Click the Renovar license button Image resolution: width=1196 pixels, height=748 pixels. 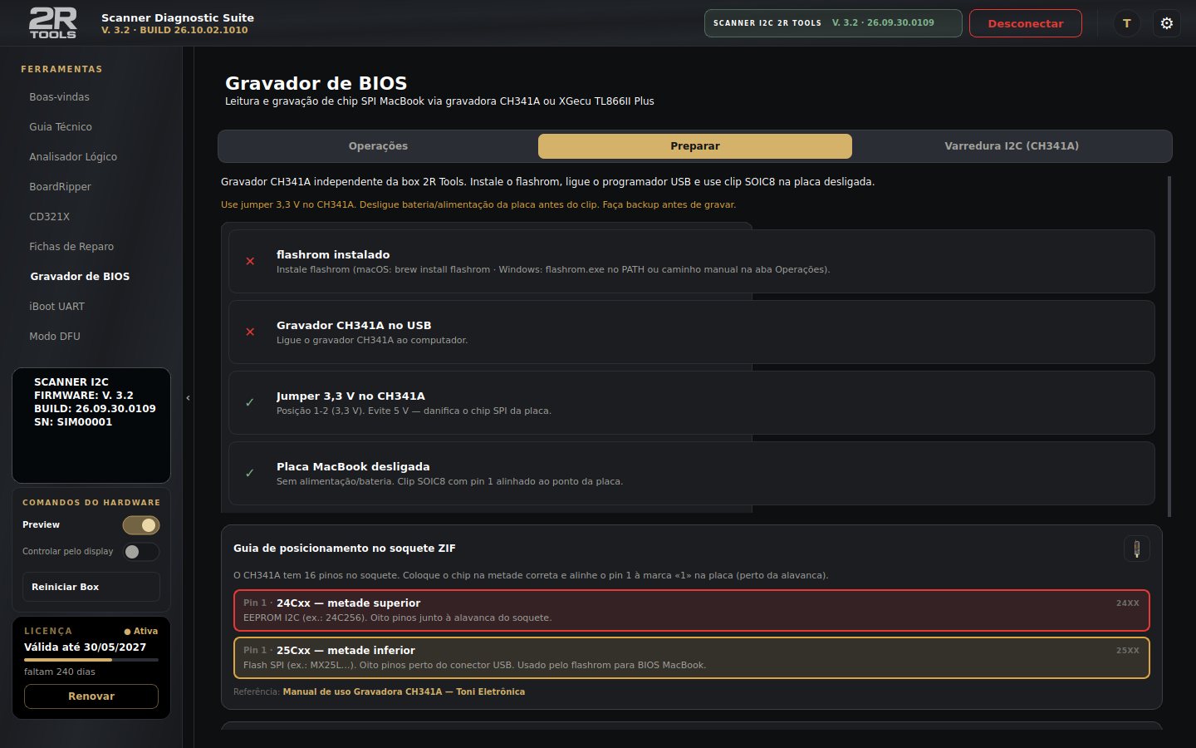(x=91, y=696)
